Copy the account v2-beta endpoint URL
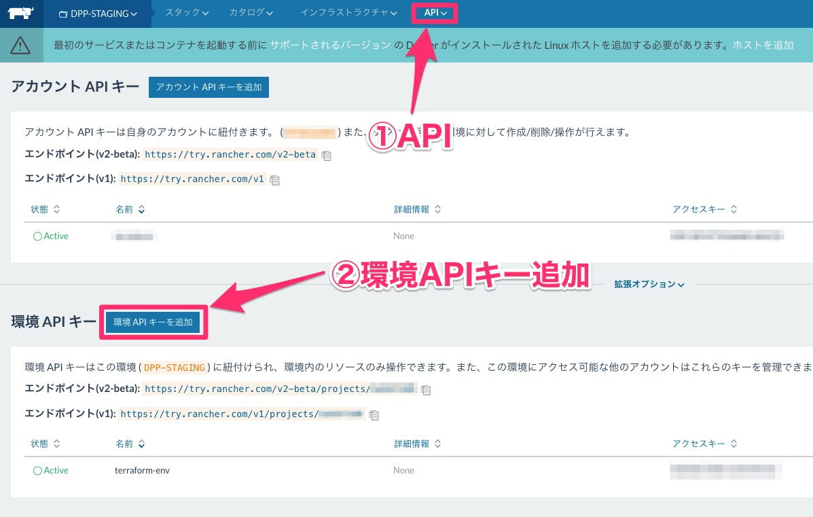 pos(327,155)
